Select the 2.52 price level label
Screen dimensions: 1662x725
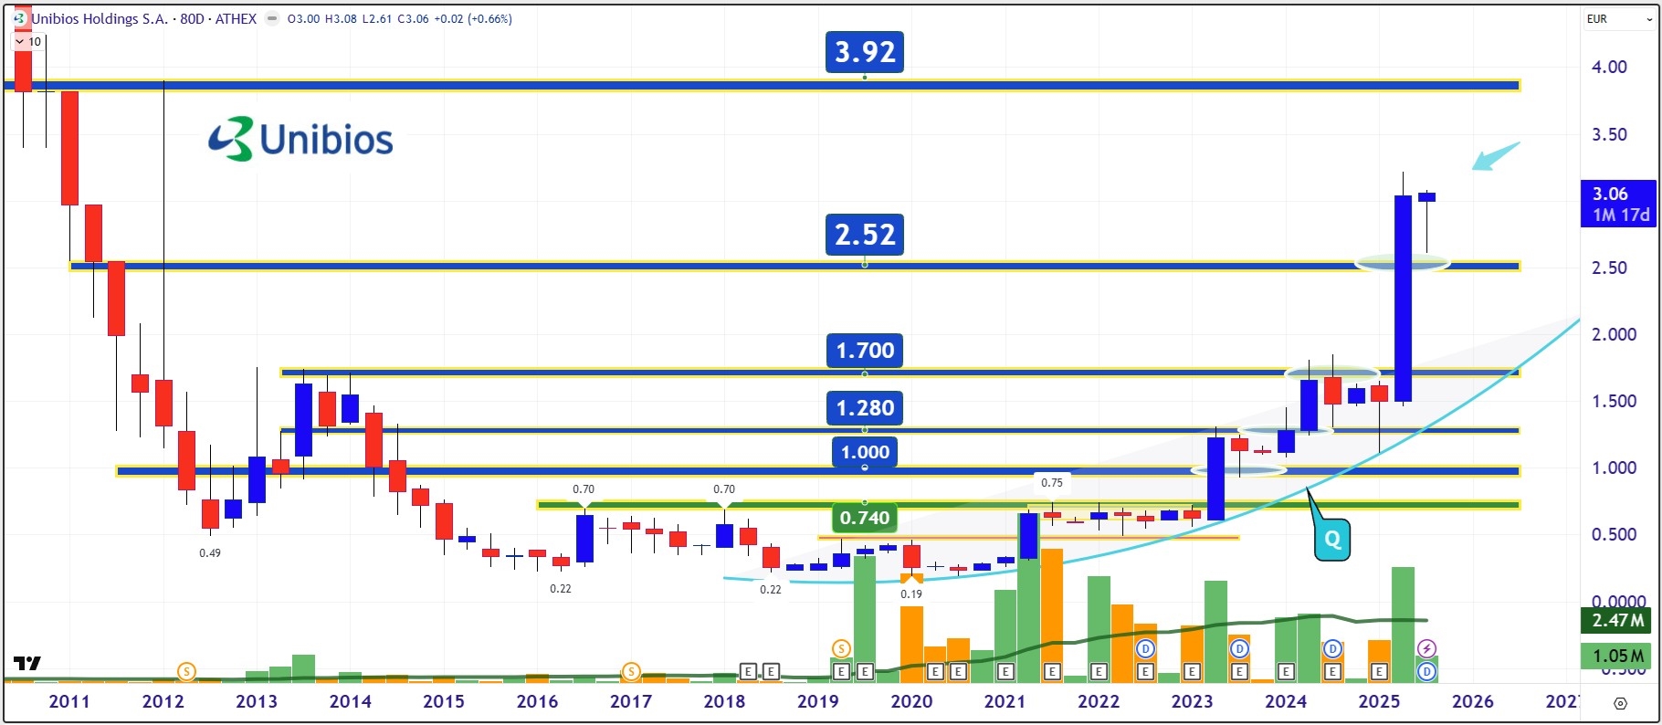[x=865, y=235]
